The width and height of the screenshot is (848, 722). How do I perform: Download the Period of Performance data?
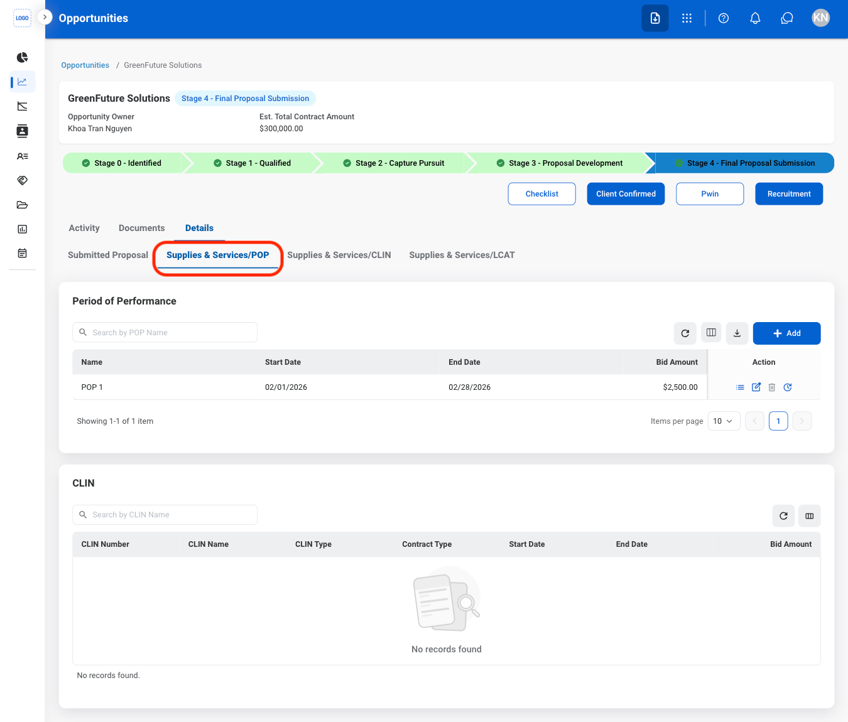737,333
